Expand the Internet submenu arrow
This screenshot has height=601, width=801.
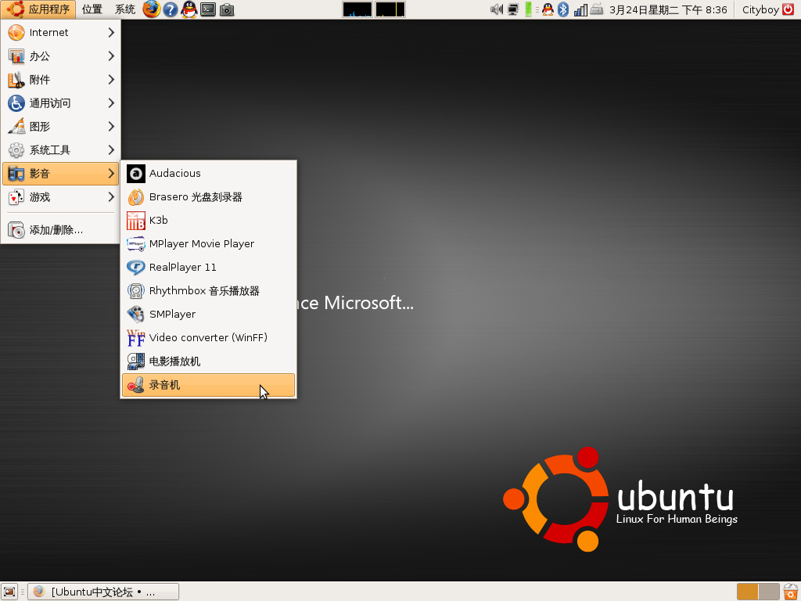[x=111, y=33]
